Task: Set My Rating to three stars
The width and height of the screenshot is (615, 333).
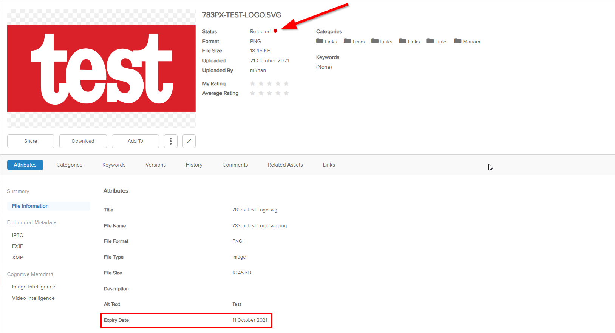Action: [269, 83]
